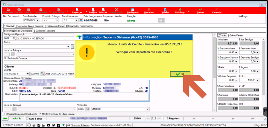
Task: Click the main form vertical scrollbar
Action: [214, 72]
